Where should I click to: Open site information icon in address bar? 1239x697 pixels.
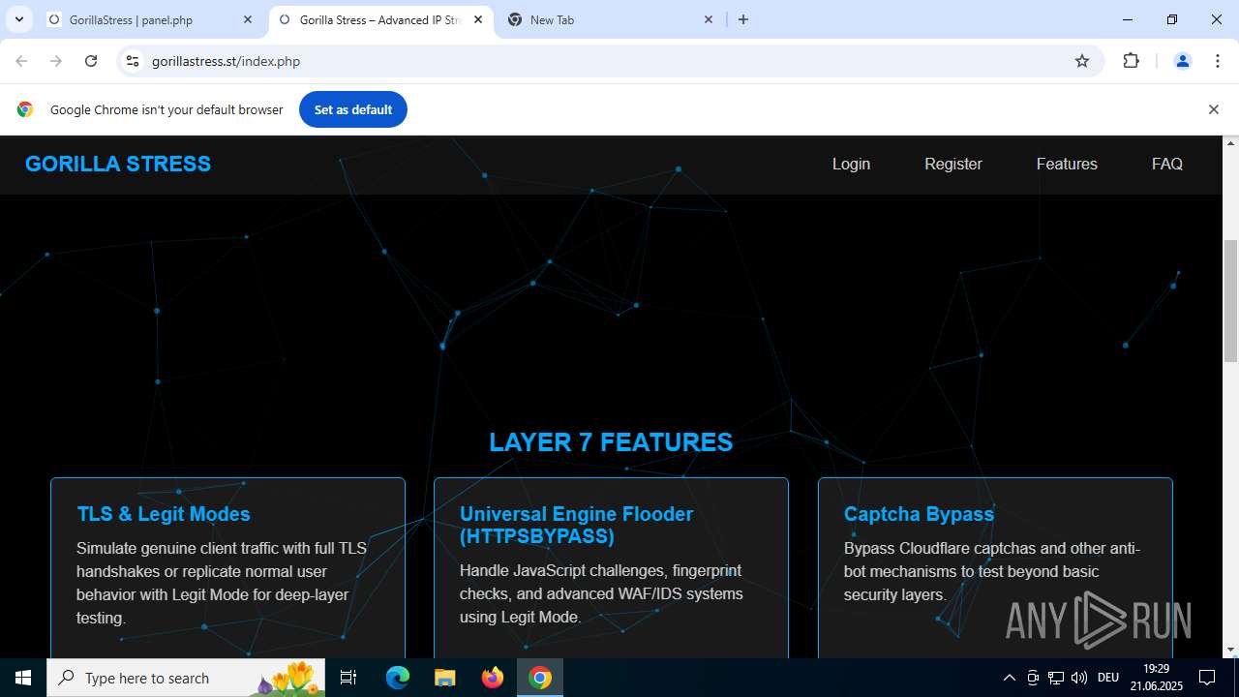tap(133, 61)
